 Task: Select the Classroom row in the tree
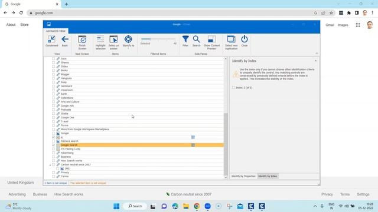pyautogui.click(x=134, y=90)
